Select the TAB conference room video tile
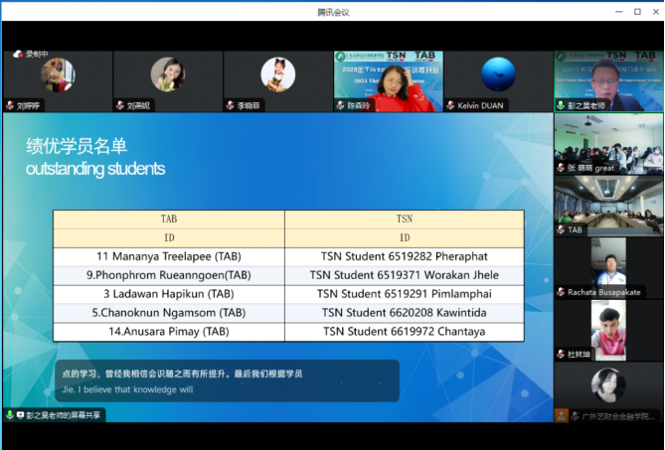The width and height of the screenshot is (665, 450). point(608,204)
